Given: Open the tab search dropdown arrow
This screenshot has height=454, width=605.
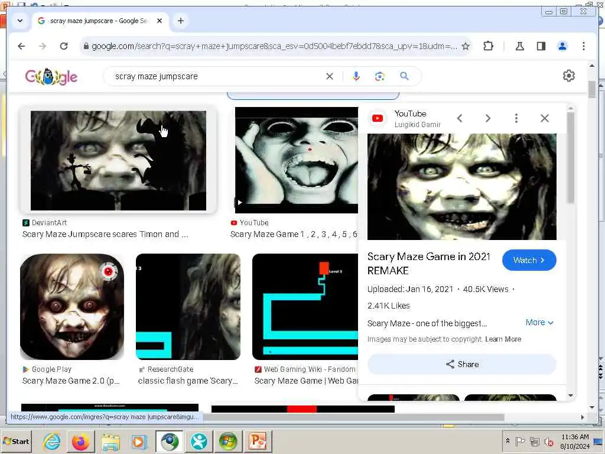Looking at the screenshot, I should [x=20, y=21].
